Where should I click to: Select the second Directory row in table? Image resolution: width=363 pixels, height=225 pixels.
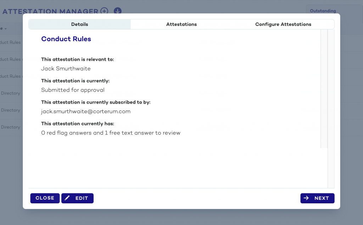10,110
